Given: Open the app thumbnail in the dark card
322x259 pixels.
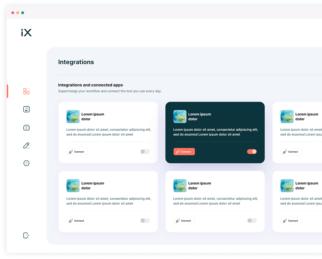Looking at the screenshot, I should 180,117.
